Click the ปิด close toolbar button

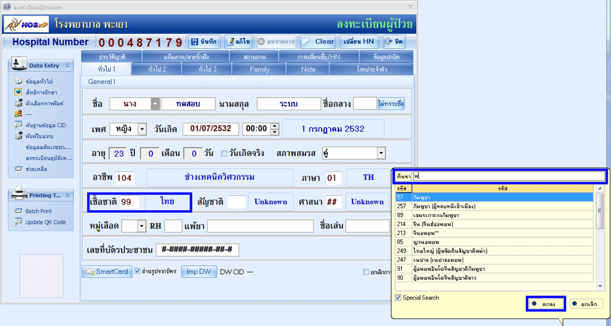393,42
